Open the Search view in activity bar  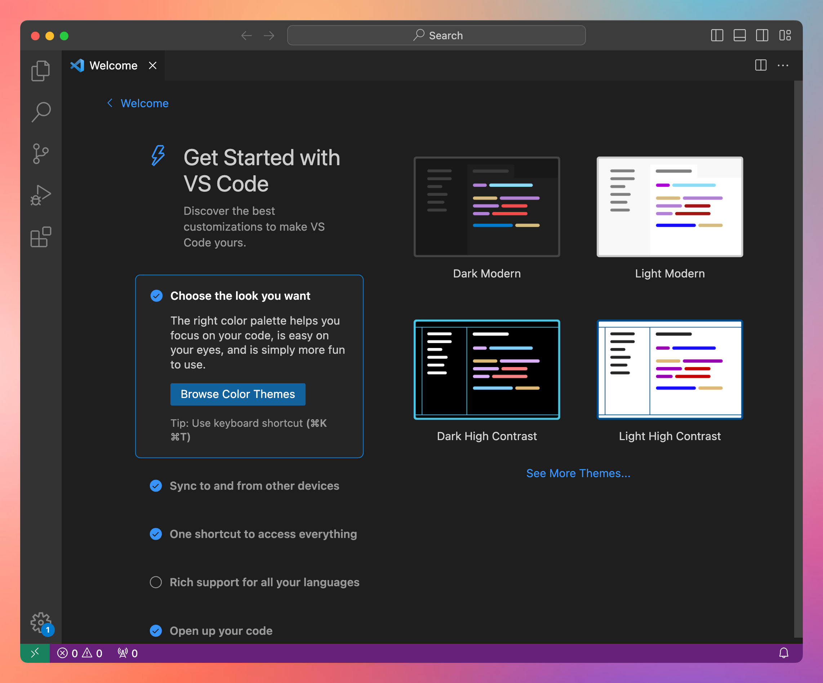tap(40, 112)
